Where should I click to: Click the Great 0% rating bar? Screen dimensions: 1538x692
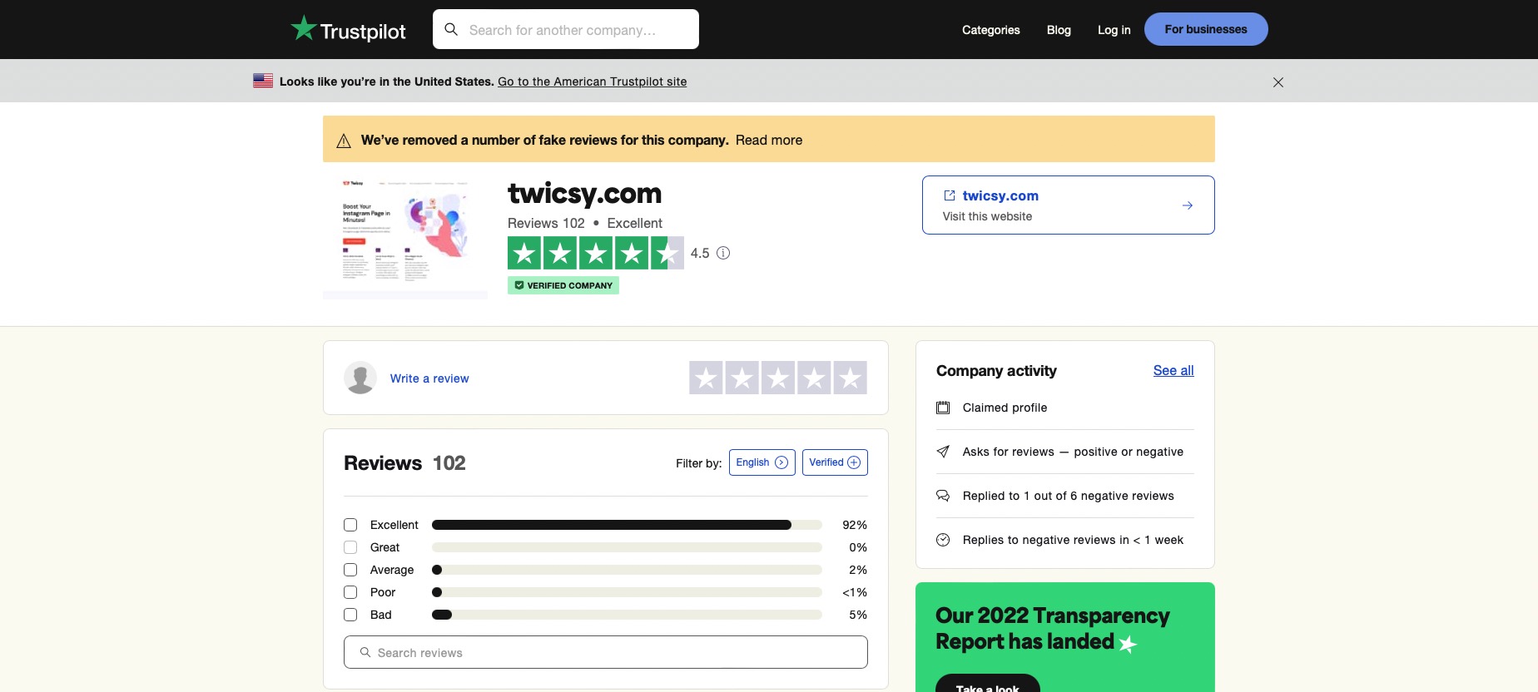627,547
